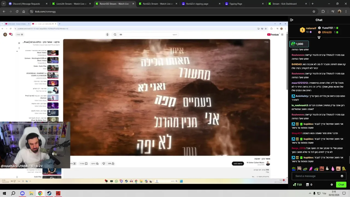The image size is (350, 197).
Task: Click username lo_nashnash3 in chat
Action: 300,105
